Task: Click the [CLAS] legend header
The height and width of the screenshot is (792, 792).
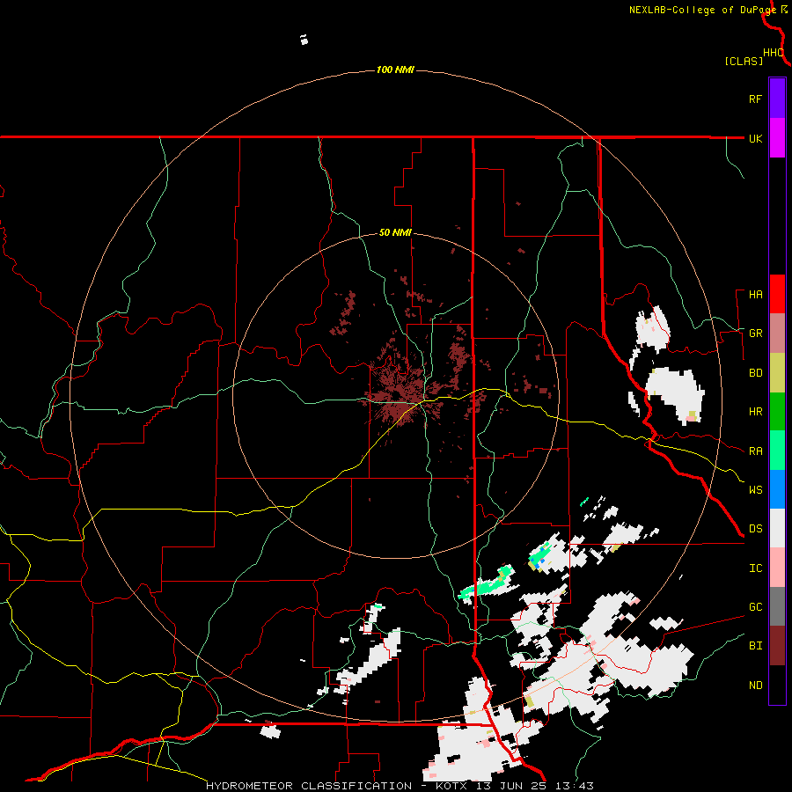Action: tap(744, 61)
